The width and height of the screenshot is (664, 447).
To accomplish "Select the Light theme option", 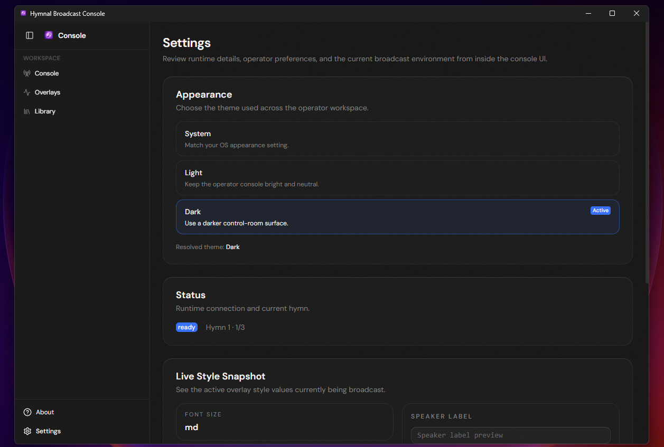I will pos(397,178).
